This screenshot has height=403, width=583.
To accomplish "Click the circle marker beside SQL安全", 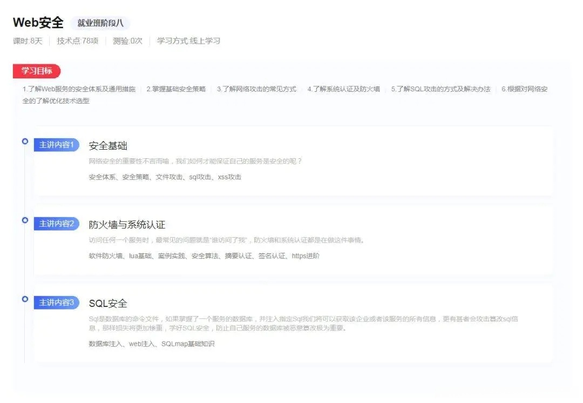I will point(25,299).
